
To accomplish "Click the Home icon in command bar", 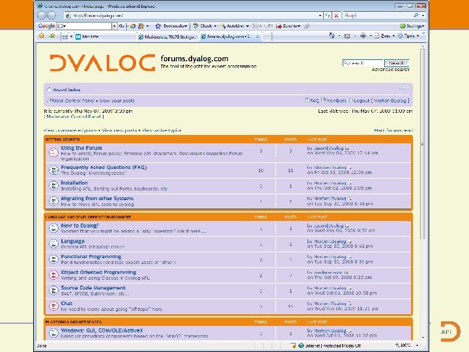I will 332,36.
